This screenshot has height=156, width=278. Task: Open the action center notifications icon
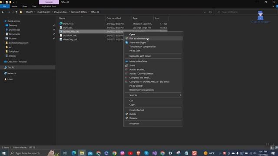tap(273, 153)
